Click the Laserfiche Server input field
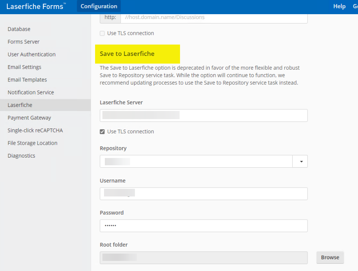The width and height of the screenshot is (358, 271). point(204,115)
